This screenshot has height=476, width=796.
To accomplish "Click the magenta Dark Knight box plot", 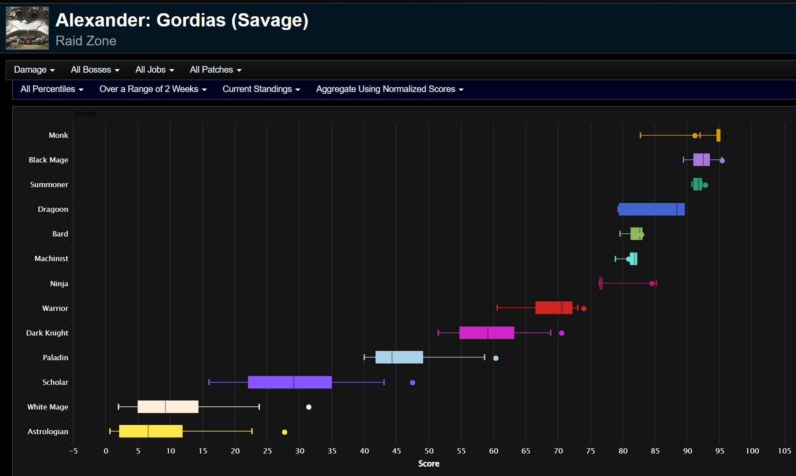I will tap(487, 333).
